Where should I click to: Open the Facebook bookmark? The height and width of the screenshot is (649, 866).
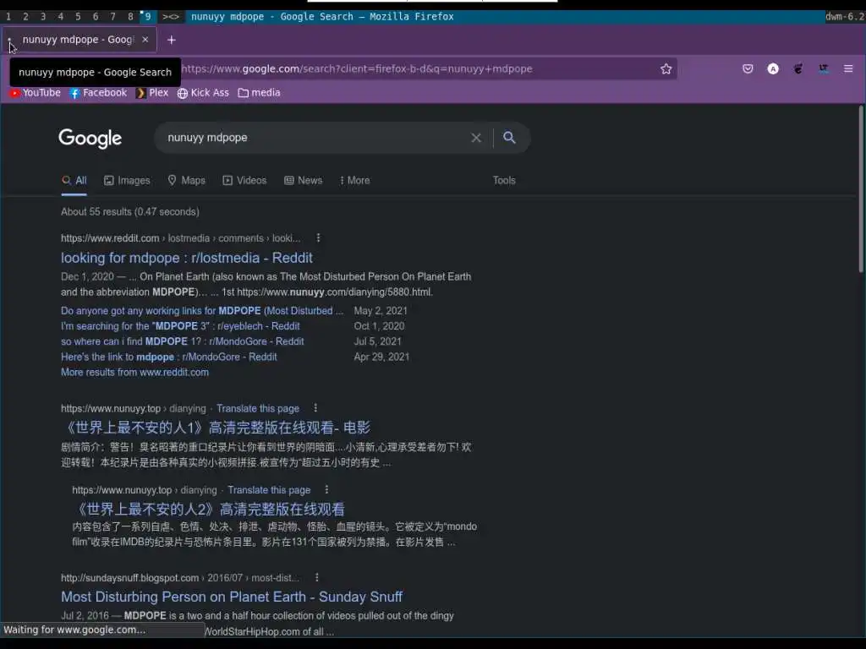click(98, 93)
